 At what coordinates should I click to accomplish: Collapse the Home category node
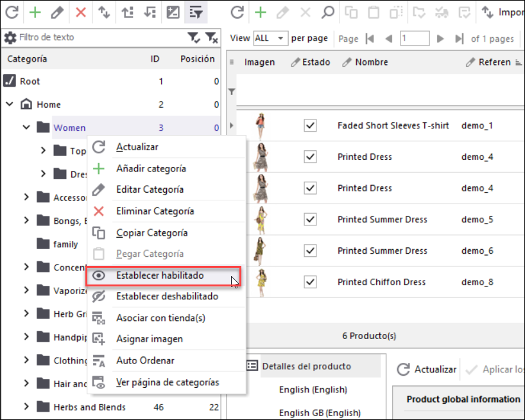click(x=10, y=104)
